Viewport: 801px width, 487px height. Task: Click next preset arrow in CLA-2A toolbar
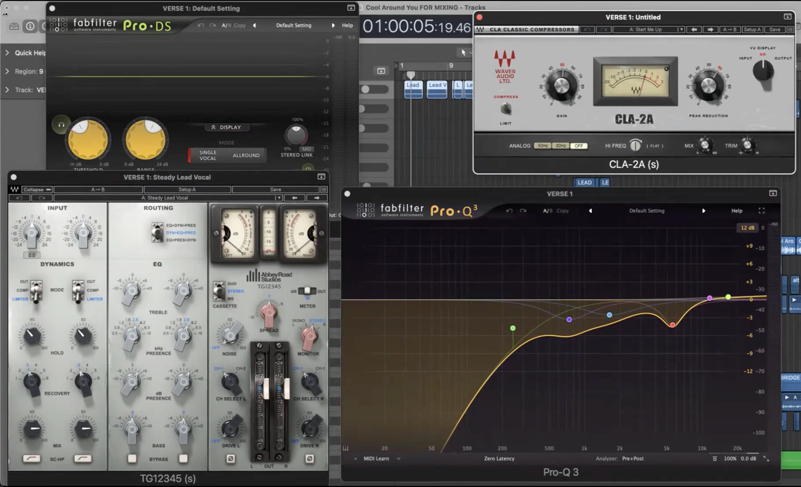click(710, 30)
